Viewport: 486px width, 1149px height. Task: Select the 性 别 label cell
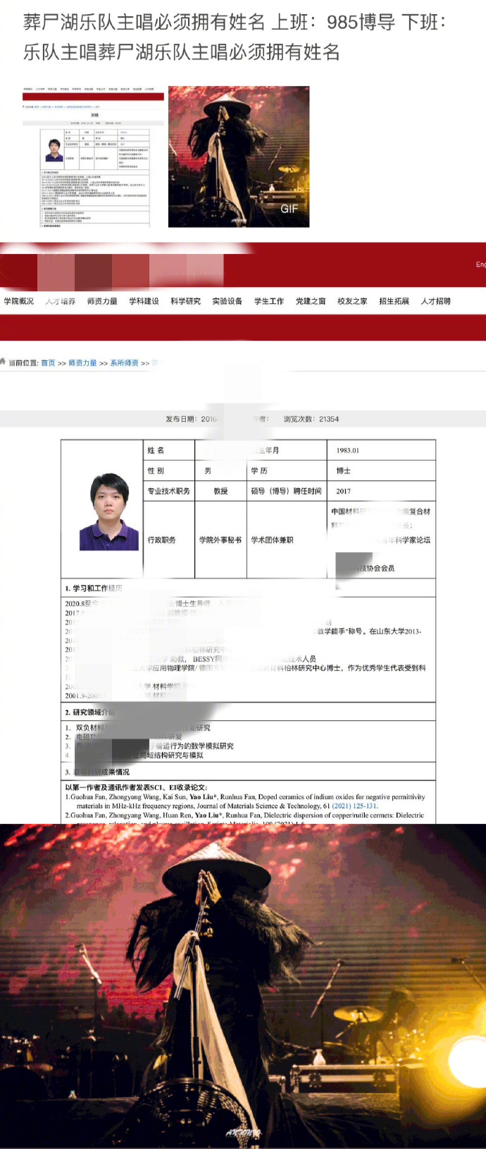coord(169,470)
